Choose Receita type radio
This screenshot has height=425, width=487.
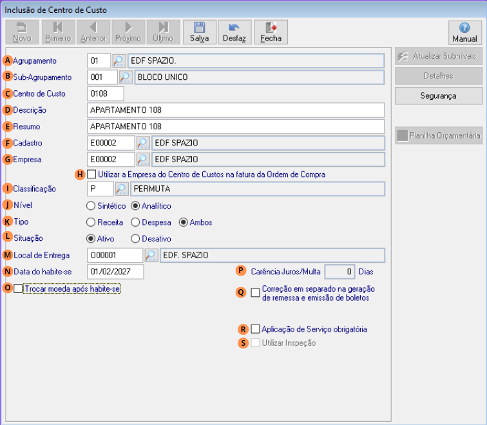tap(91, 222)
